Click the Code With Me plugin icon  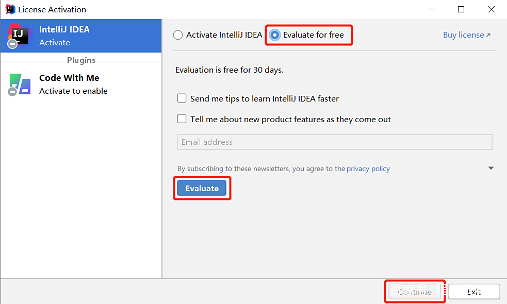coord(19,84)
